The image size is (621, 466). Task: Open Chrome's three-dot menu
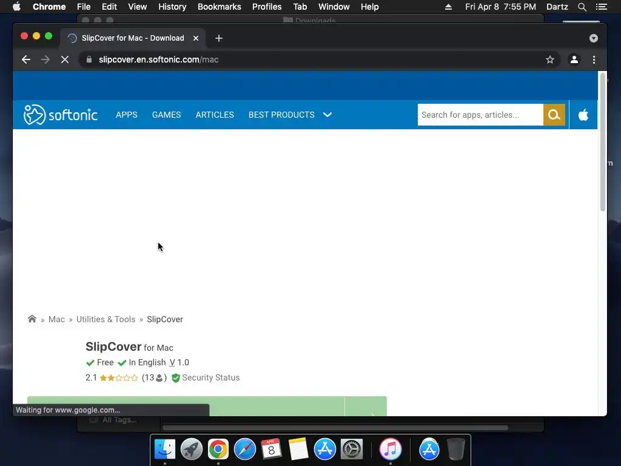coord(594,59)
